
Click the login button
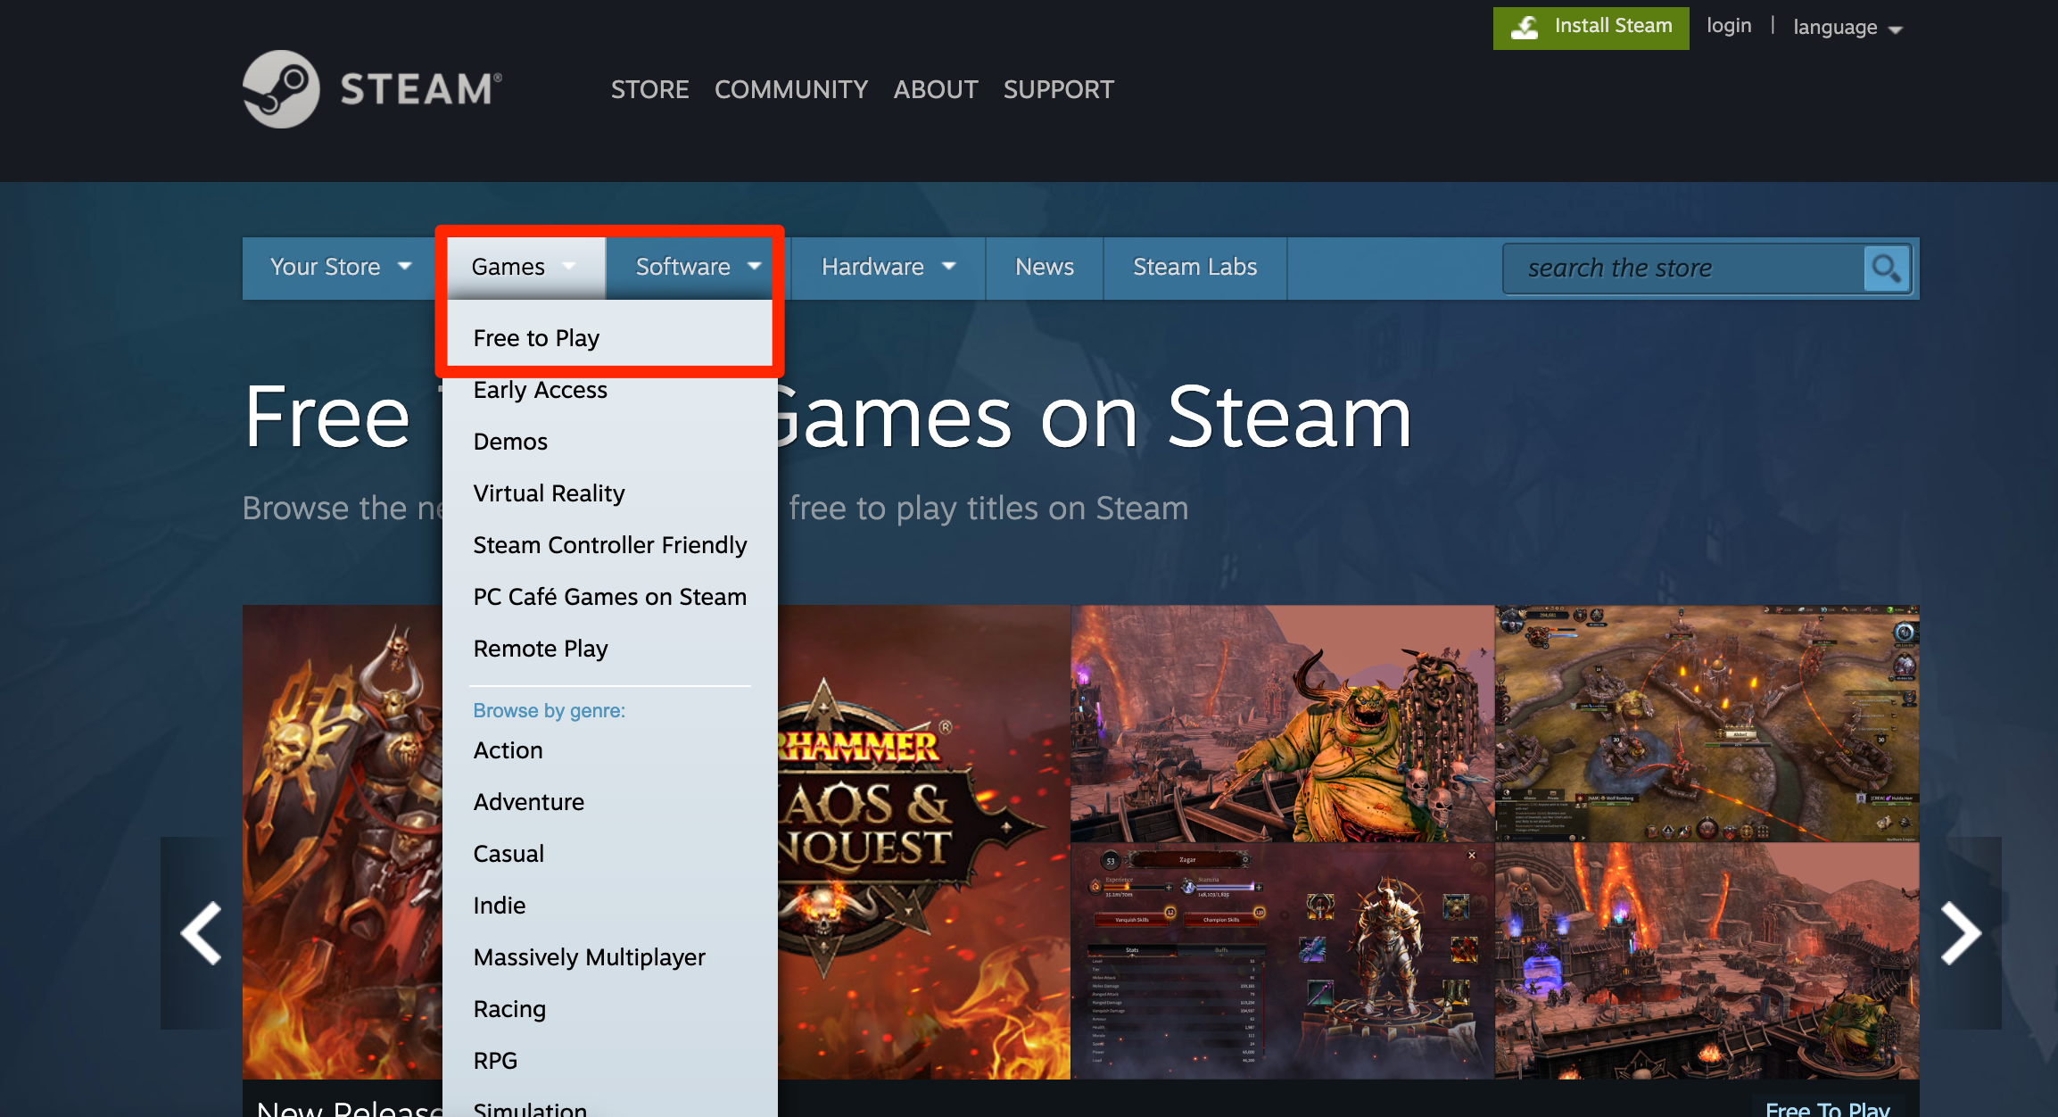coord(1728,26)
